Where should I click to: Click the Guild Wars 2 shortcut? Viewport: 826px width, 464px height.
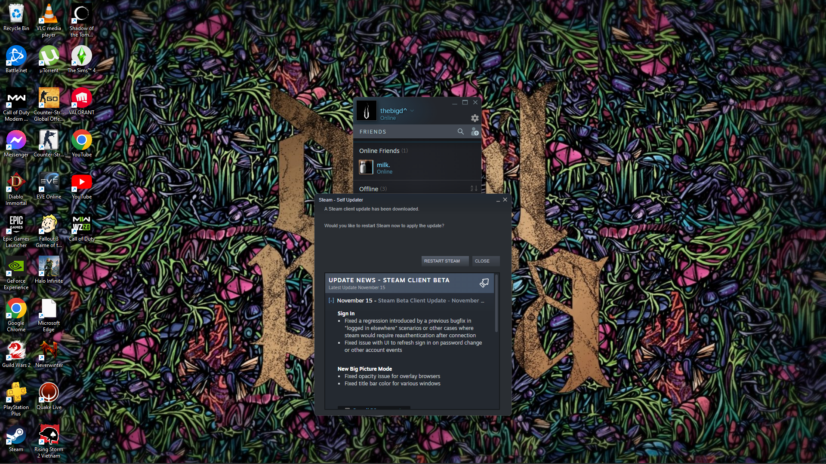pos(16,354)
